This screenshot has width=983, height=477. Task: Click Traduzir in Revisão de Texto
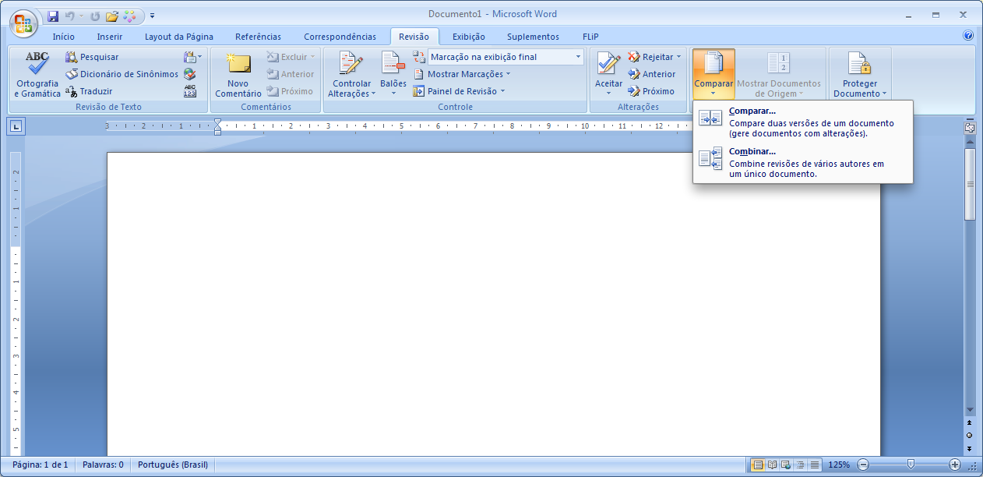pos(89,91)
